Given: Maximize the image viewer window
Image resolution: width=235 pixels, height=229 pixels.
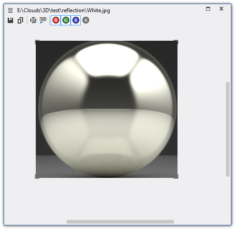Looking at the screenshot, I should (x=208, y=9).
